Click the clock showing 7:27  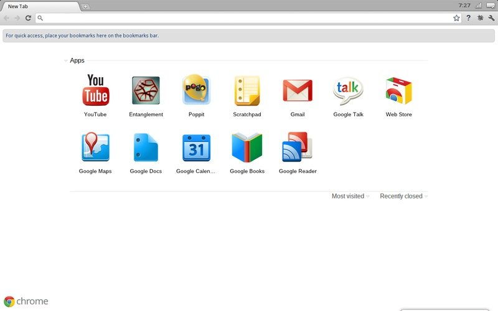click(464, 6)
